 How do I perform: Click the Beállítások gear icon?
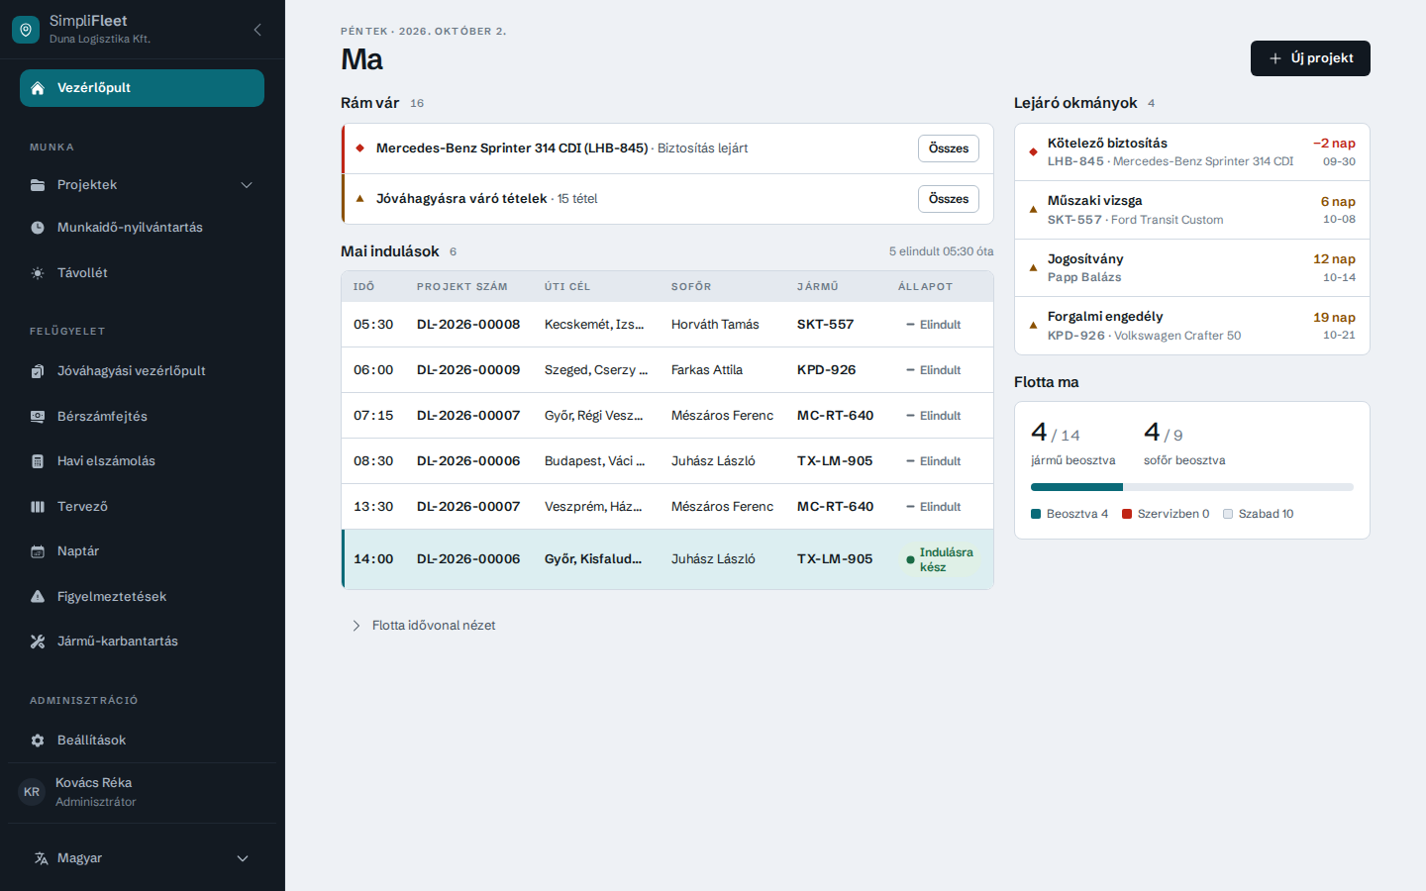click(x=38, y=741)
